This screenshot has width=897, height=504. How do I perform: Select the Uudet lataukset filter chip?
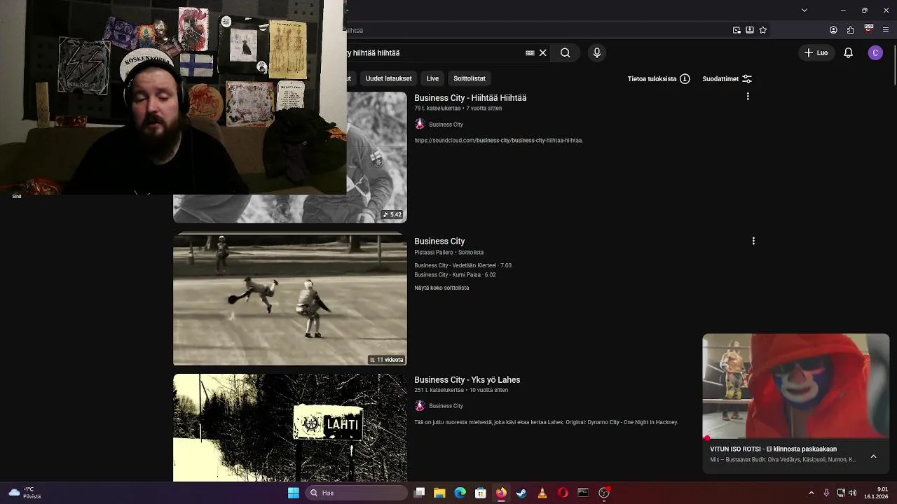388,78
